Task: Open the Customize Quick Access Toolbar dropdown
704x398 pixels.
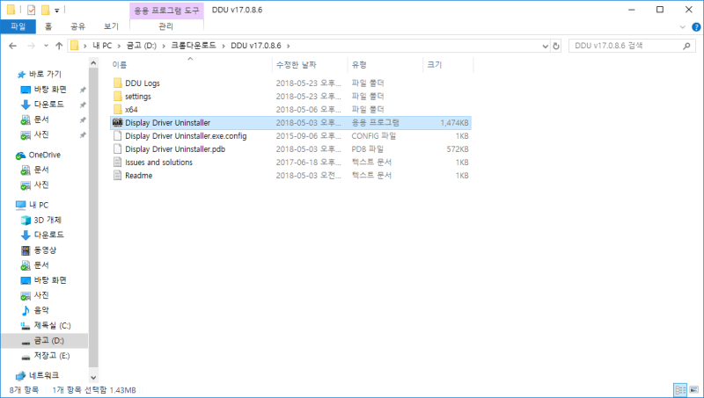Action: click(56, 10)
